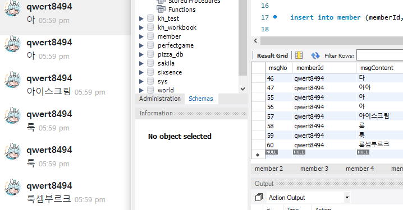The image size is (403, 210).
Task: Open the Action Output dropdown
Action: 347,198
